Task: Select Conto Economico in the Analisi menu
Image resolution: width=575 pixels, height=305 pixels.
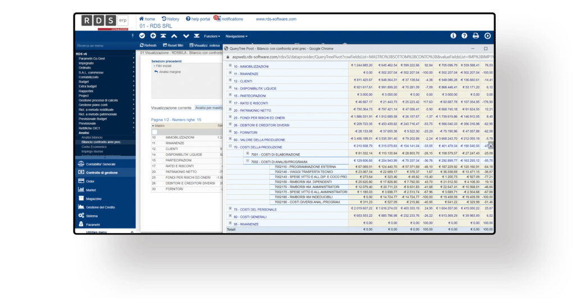Action: coord(93,147)
